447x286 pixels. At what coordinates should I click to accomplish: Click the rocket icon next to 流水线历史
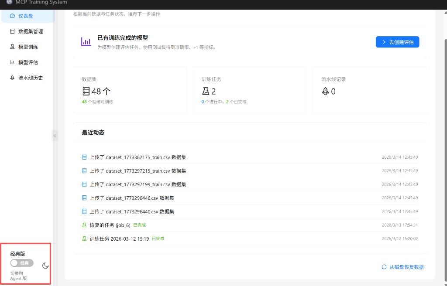(x=12, y=78)
